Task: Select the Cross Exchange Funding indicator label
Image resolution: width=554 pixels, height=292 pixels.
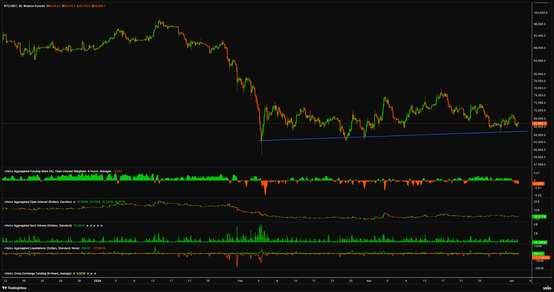Action: tap(38, 273)
